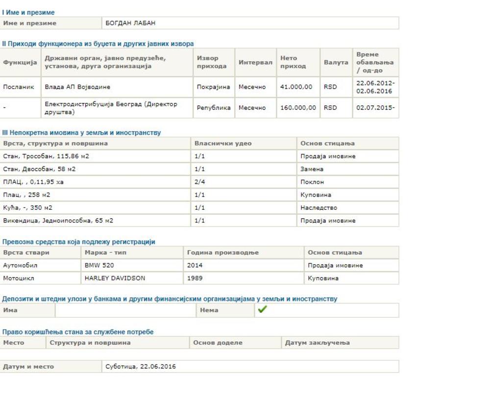Click the 1989 production year cell
This screenshot has height=398, width=490.
coord(195,278)
